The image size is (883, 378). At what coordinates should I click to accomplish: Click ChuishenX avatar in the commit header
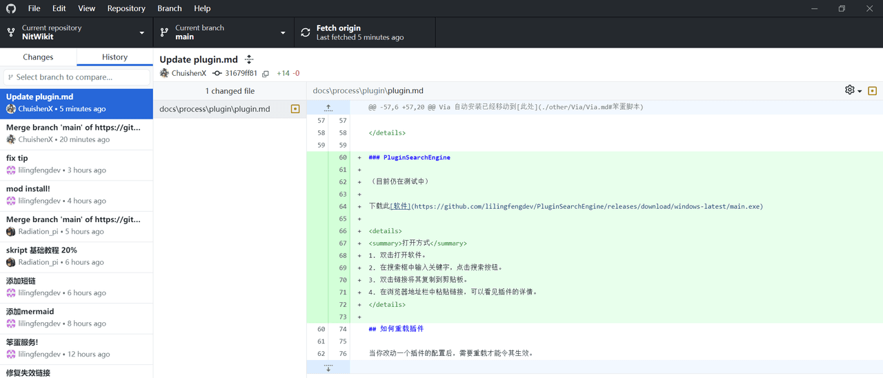pyautogui.click(x=164, y=73)
